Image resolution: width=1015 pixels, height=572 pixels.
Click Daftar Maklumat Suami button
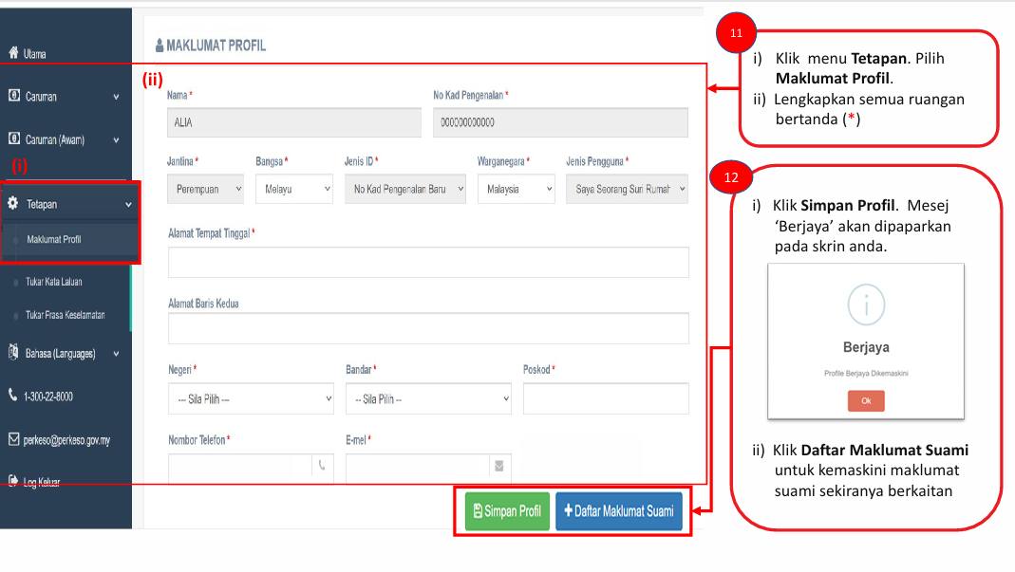click(618, 511)
